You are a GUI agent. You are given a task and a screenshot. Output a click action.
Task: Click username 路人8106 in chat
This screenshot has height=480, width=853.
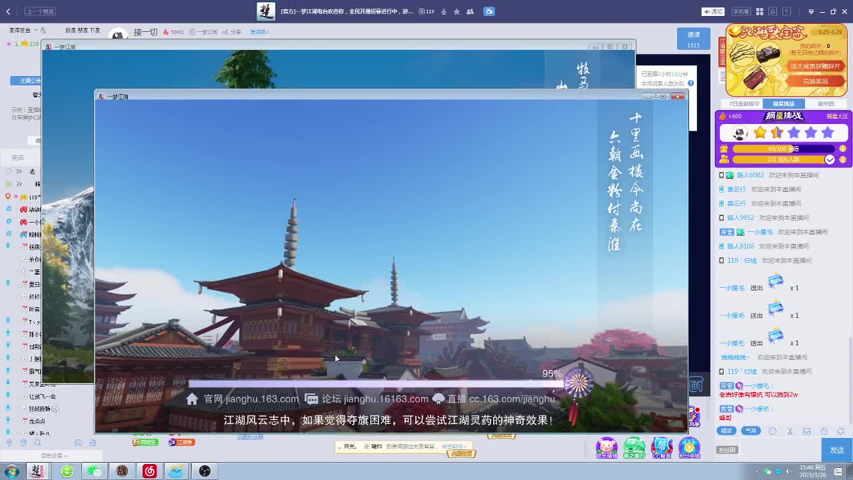[740, 247]
